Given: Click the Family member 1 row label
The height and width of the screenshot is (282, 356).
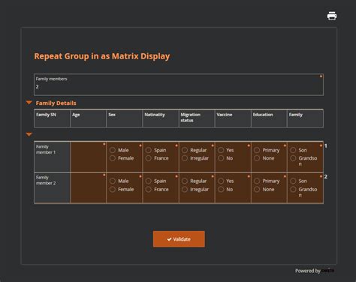Looking at the screenshot, I should (x=52, y=157).
